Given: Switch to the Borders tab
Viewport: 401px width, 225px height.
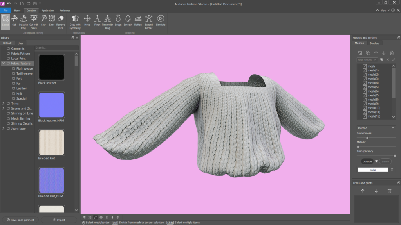Looking at the screenshot, I should click(x=375, y=43).
